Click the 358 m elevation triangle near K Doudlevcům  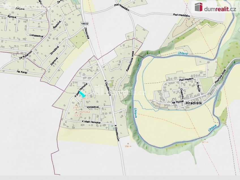pyautogui.click(x=128, y=143)
